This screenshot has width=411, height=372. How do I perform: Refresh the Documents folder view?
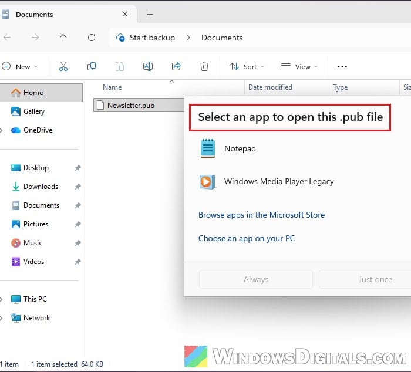(x=92, y=38)
